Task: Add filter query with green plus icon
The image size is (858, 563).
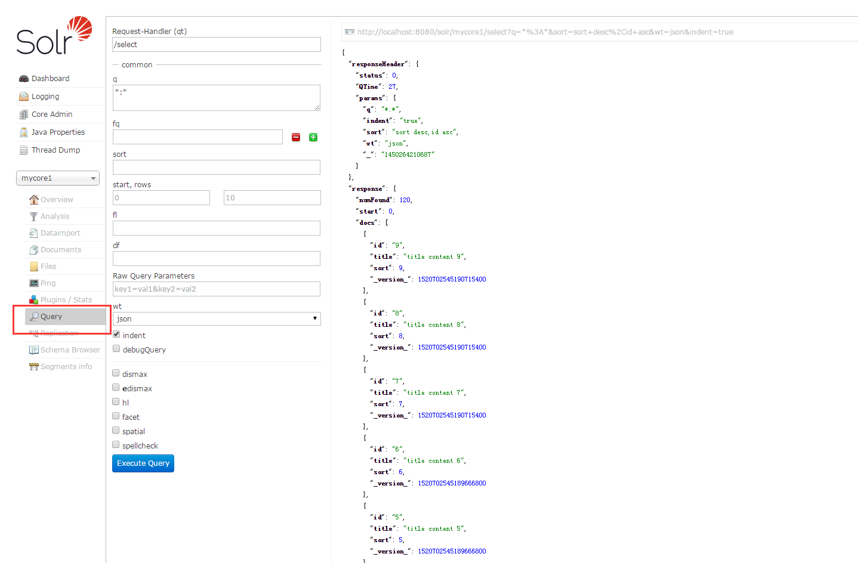Action: (313, 137)
